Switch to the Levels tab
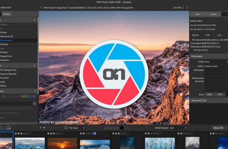 [213, 14]
